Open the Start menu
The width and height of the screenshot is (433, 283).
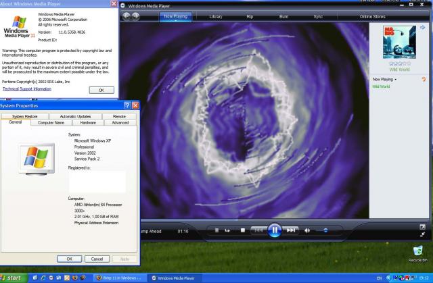[14, 278]
